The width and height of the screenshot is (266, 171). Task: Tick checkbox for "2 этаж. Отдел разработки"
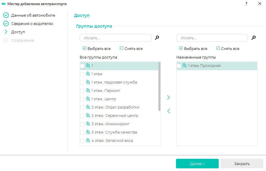click(x=82, y=107)
